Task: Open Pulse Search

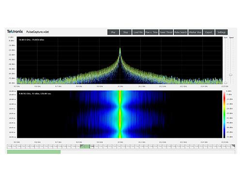Action: click(181, 32)
